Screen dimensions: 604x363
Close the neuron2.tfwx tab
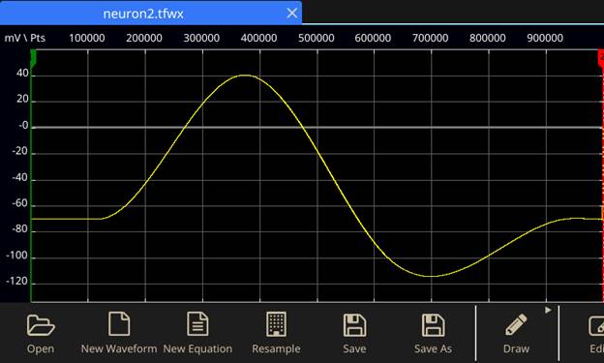click(x=292, y=14)
